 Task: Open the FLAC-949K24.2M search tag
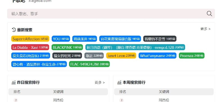click(89, 64)
